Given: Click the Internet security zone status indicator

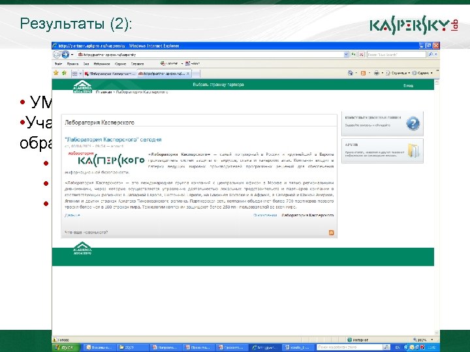Looking at the screenshot, I should point(358,340).
